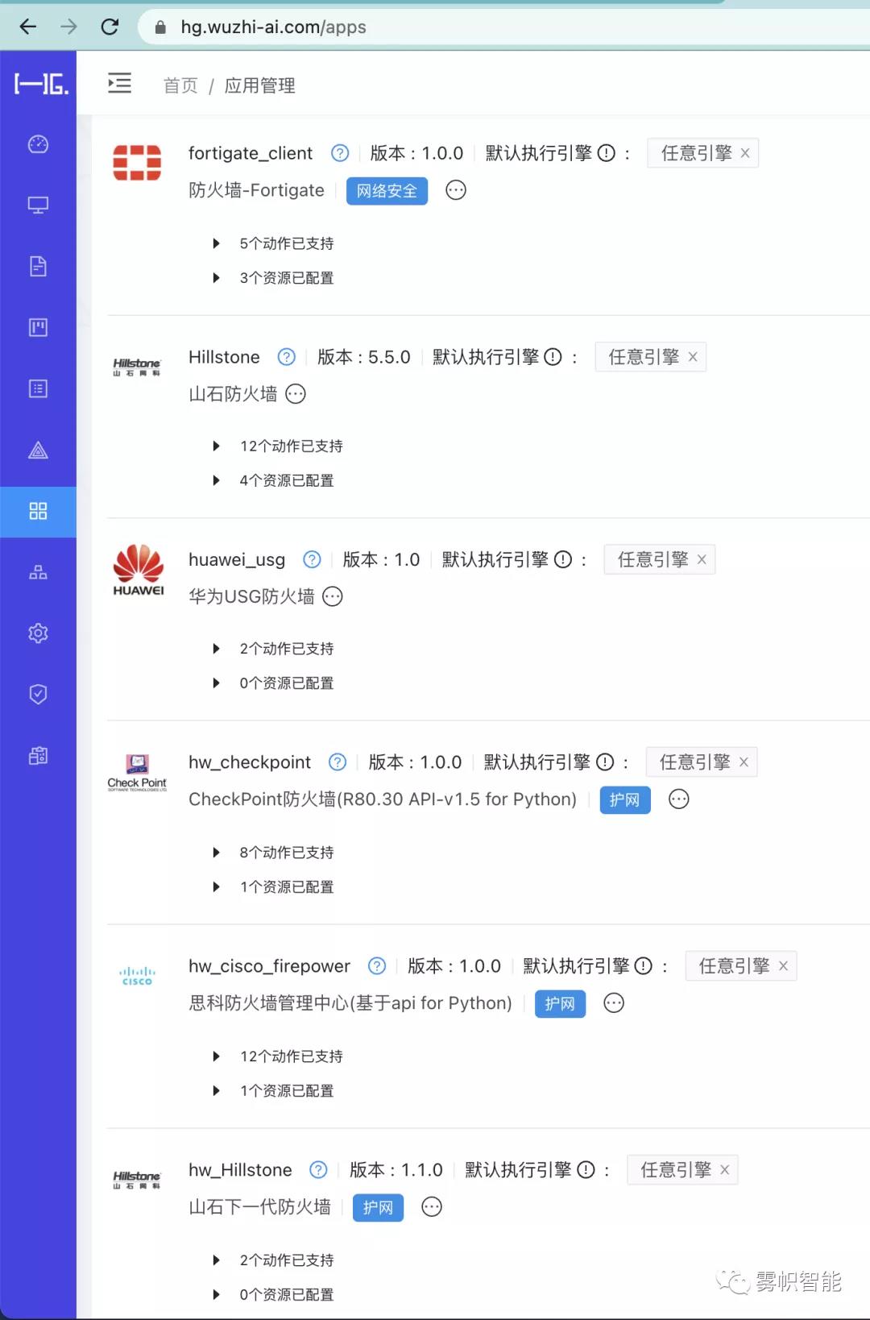
Task: Click the help icon next to hw_checkpoint
Action: [x=338, y=762]
